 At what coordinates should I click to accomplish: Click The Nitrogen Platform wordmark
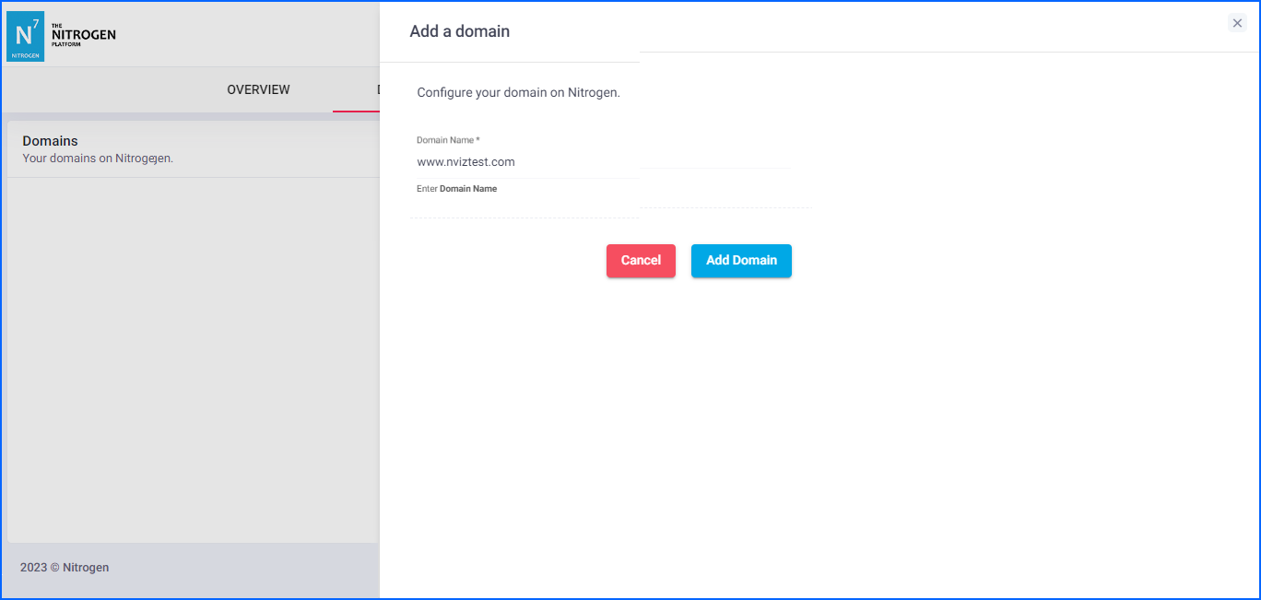tap(83, 35)
